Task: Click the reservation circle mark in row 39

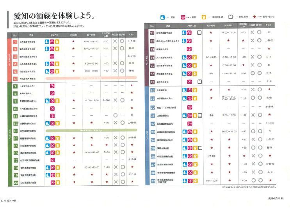Action: (261, 180)
